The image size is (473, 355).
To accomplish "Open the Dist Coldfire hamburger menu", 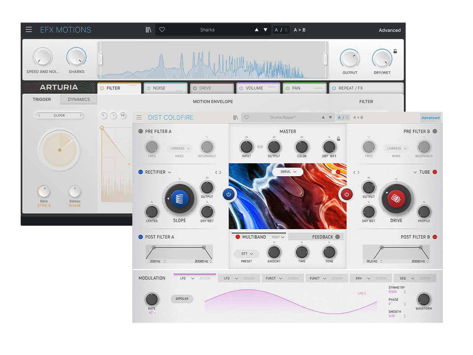I will 139,118.
